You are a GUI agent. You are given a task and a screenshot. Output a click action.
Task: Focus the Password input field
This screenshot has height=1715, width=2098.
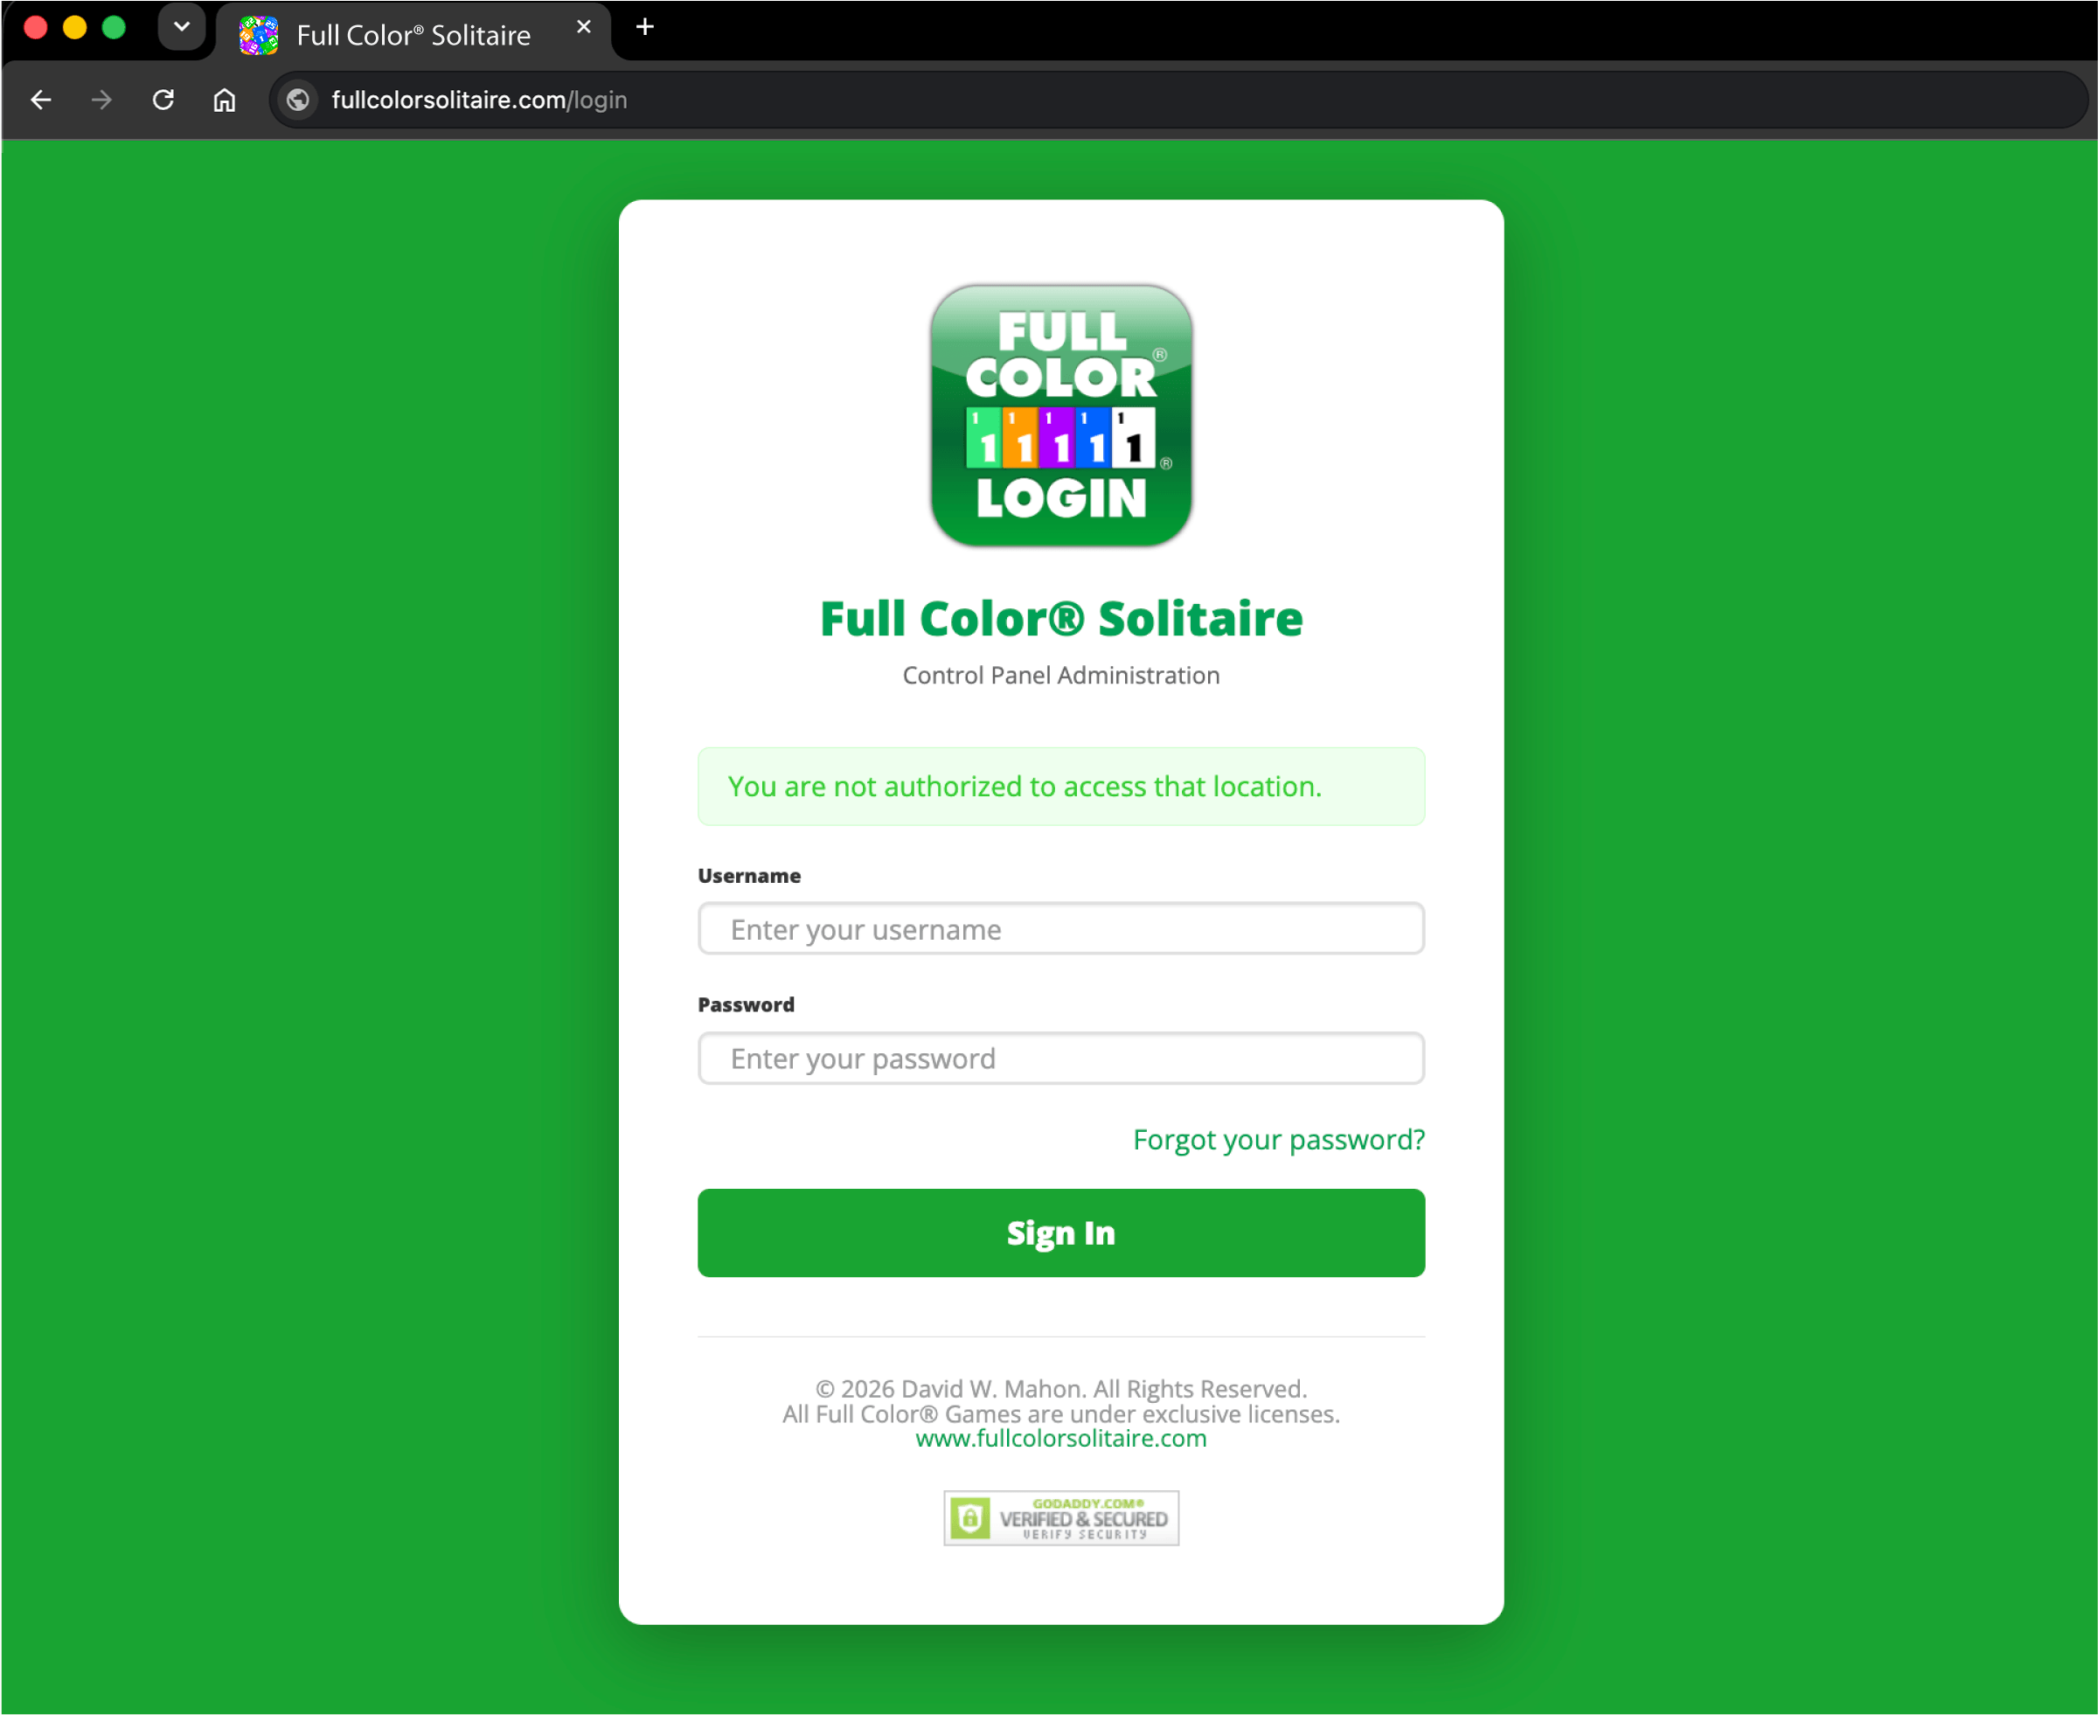[1061, 1058]
